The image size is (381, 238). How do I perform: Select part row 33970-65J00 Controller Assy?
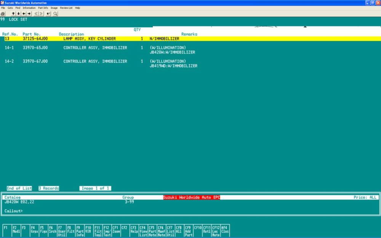point(95,48)
